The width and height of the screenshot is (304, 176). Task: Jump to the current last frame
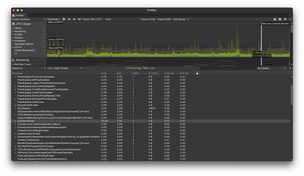click(x=79, y=19)
